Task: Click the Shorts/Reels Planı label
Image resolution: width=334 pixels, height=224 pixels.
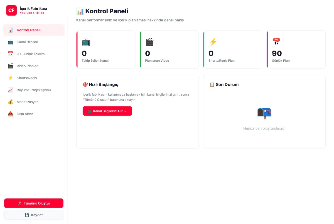Action: click(222, 61)
